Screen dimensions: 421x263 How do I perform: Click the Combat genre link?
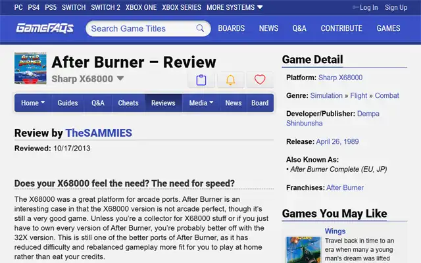pos(387,95)
